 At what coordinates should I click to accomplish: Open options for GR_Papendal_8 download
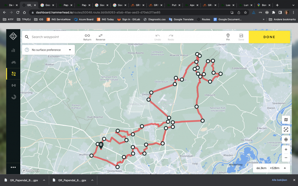click(44, 180)
